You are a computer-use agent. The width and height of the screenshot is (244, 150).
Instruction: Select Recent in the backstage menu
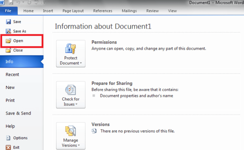pyautogui.click(x=13, y=75)
